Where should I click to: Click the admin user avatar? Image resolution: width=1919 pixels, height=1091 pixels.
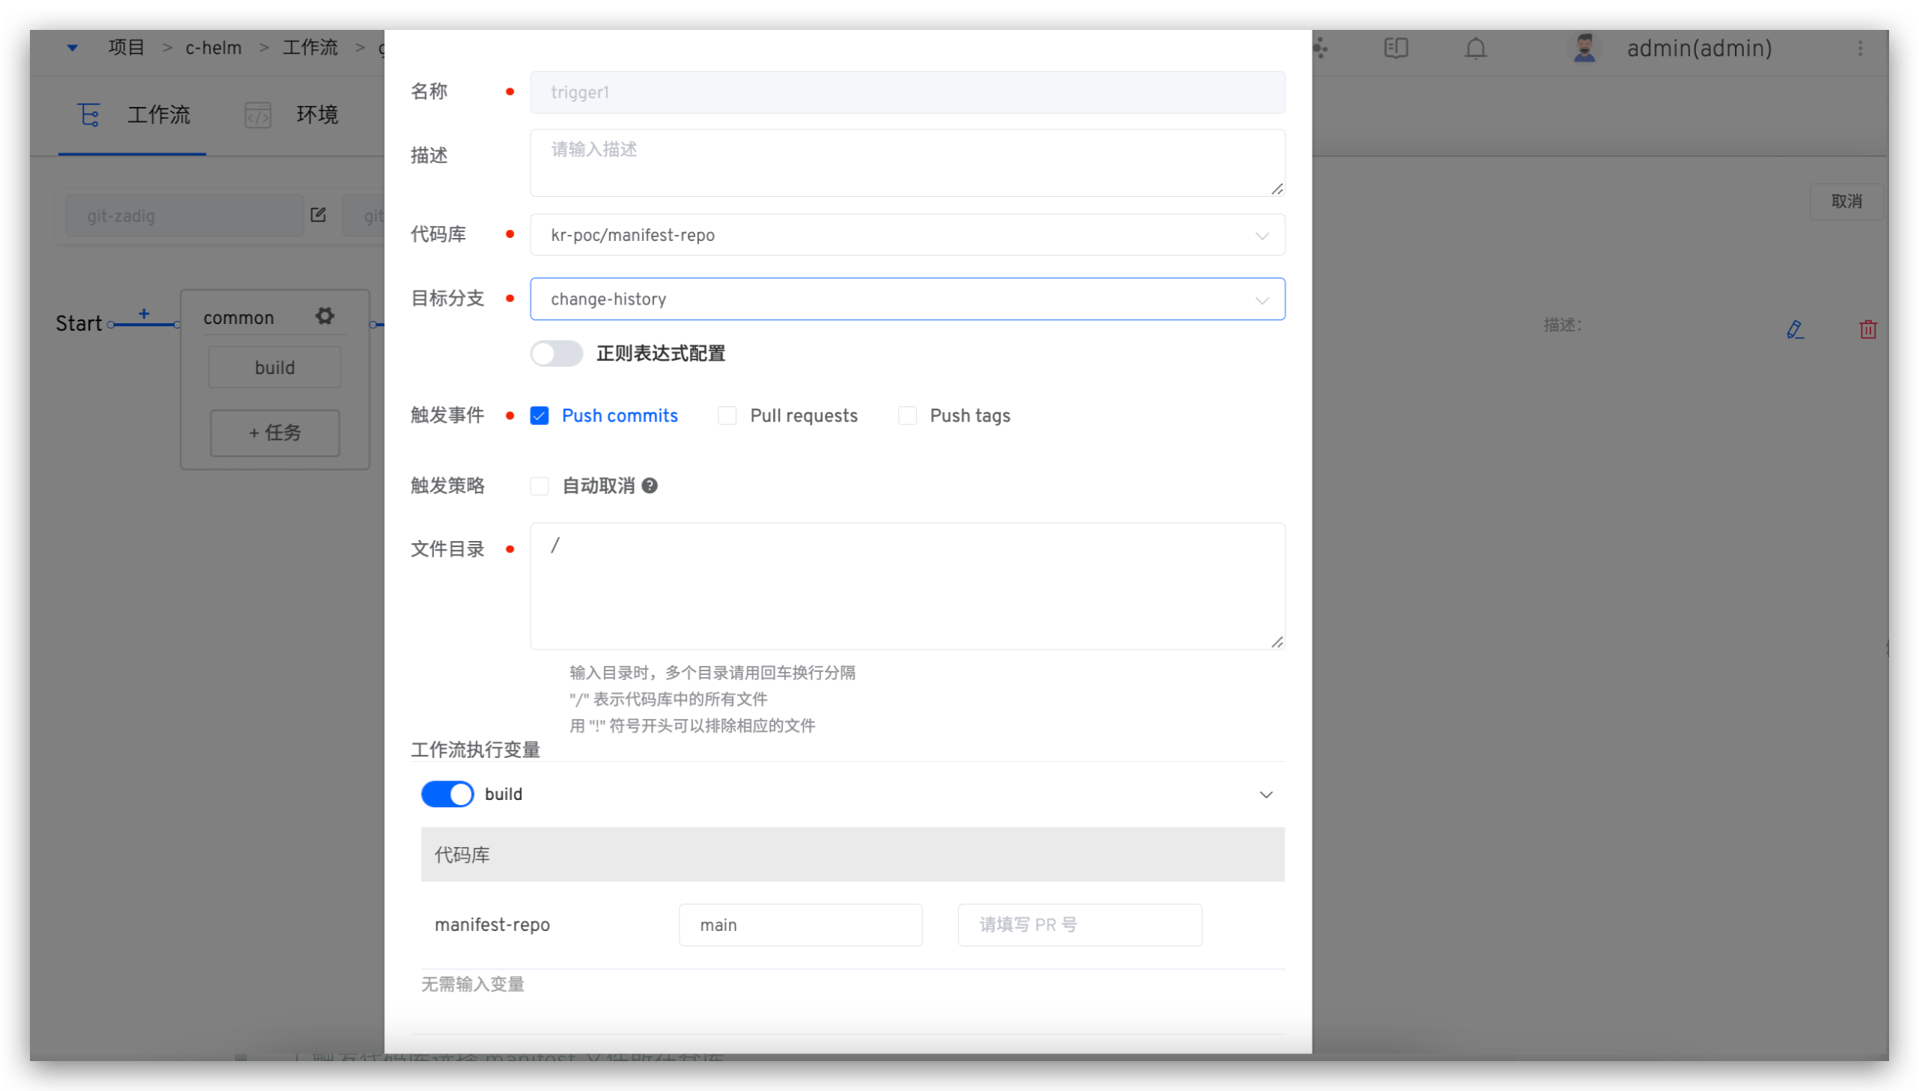(x=1583, y=49)
